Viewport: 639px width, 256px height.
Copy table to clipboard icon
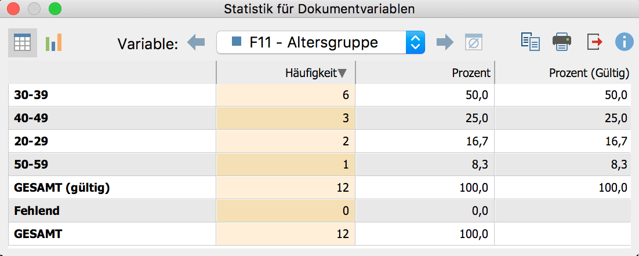pyautogui.click(x=531, y=42)
